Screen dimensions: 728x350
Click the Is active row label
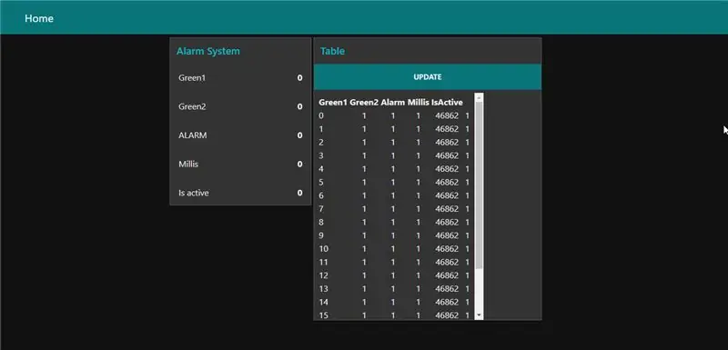194,193
